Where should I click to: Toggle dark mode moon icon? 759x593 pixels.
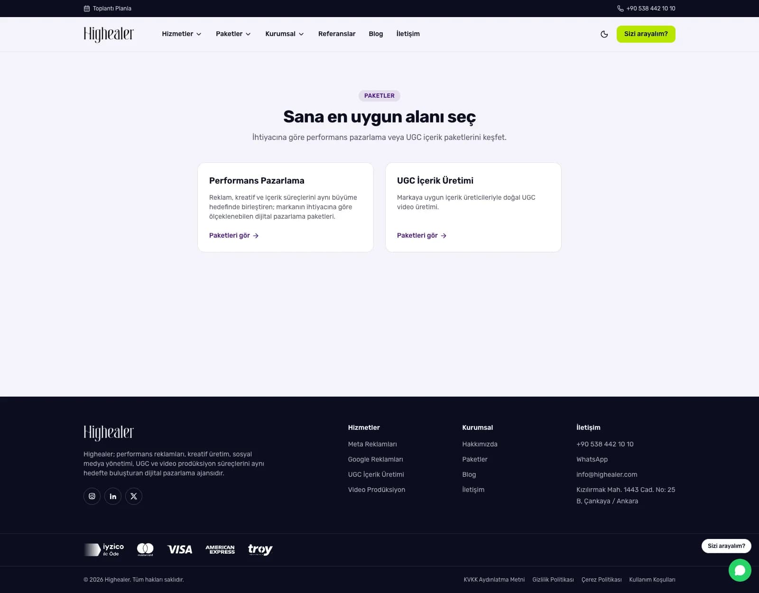(x=604, y=34)
